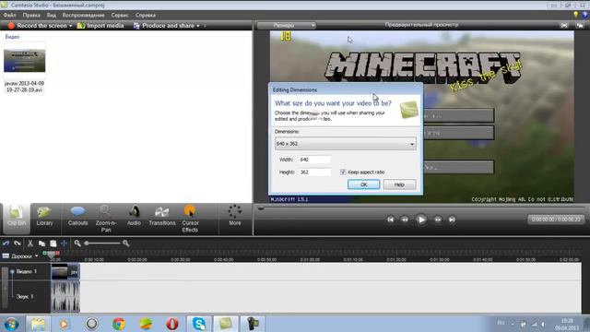The image size is (590, 332).
Task: Jump to previous clip in preview
Action: coord(391,219)
